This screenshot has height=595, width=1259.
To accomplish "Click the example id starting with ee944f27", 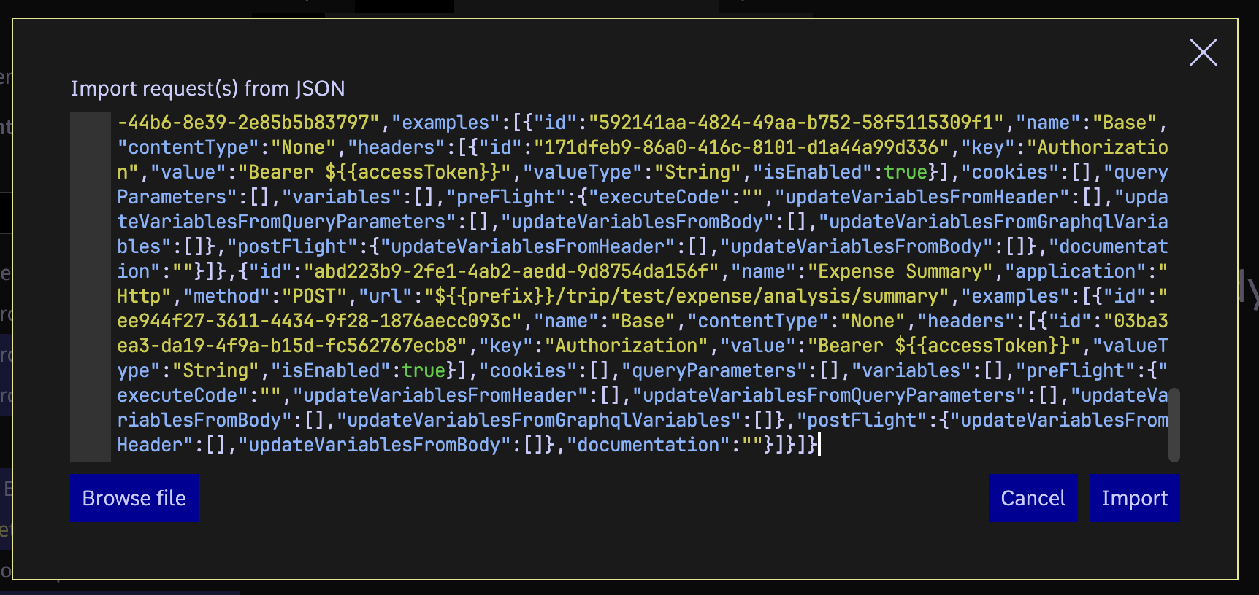I will coord(319,322).
